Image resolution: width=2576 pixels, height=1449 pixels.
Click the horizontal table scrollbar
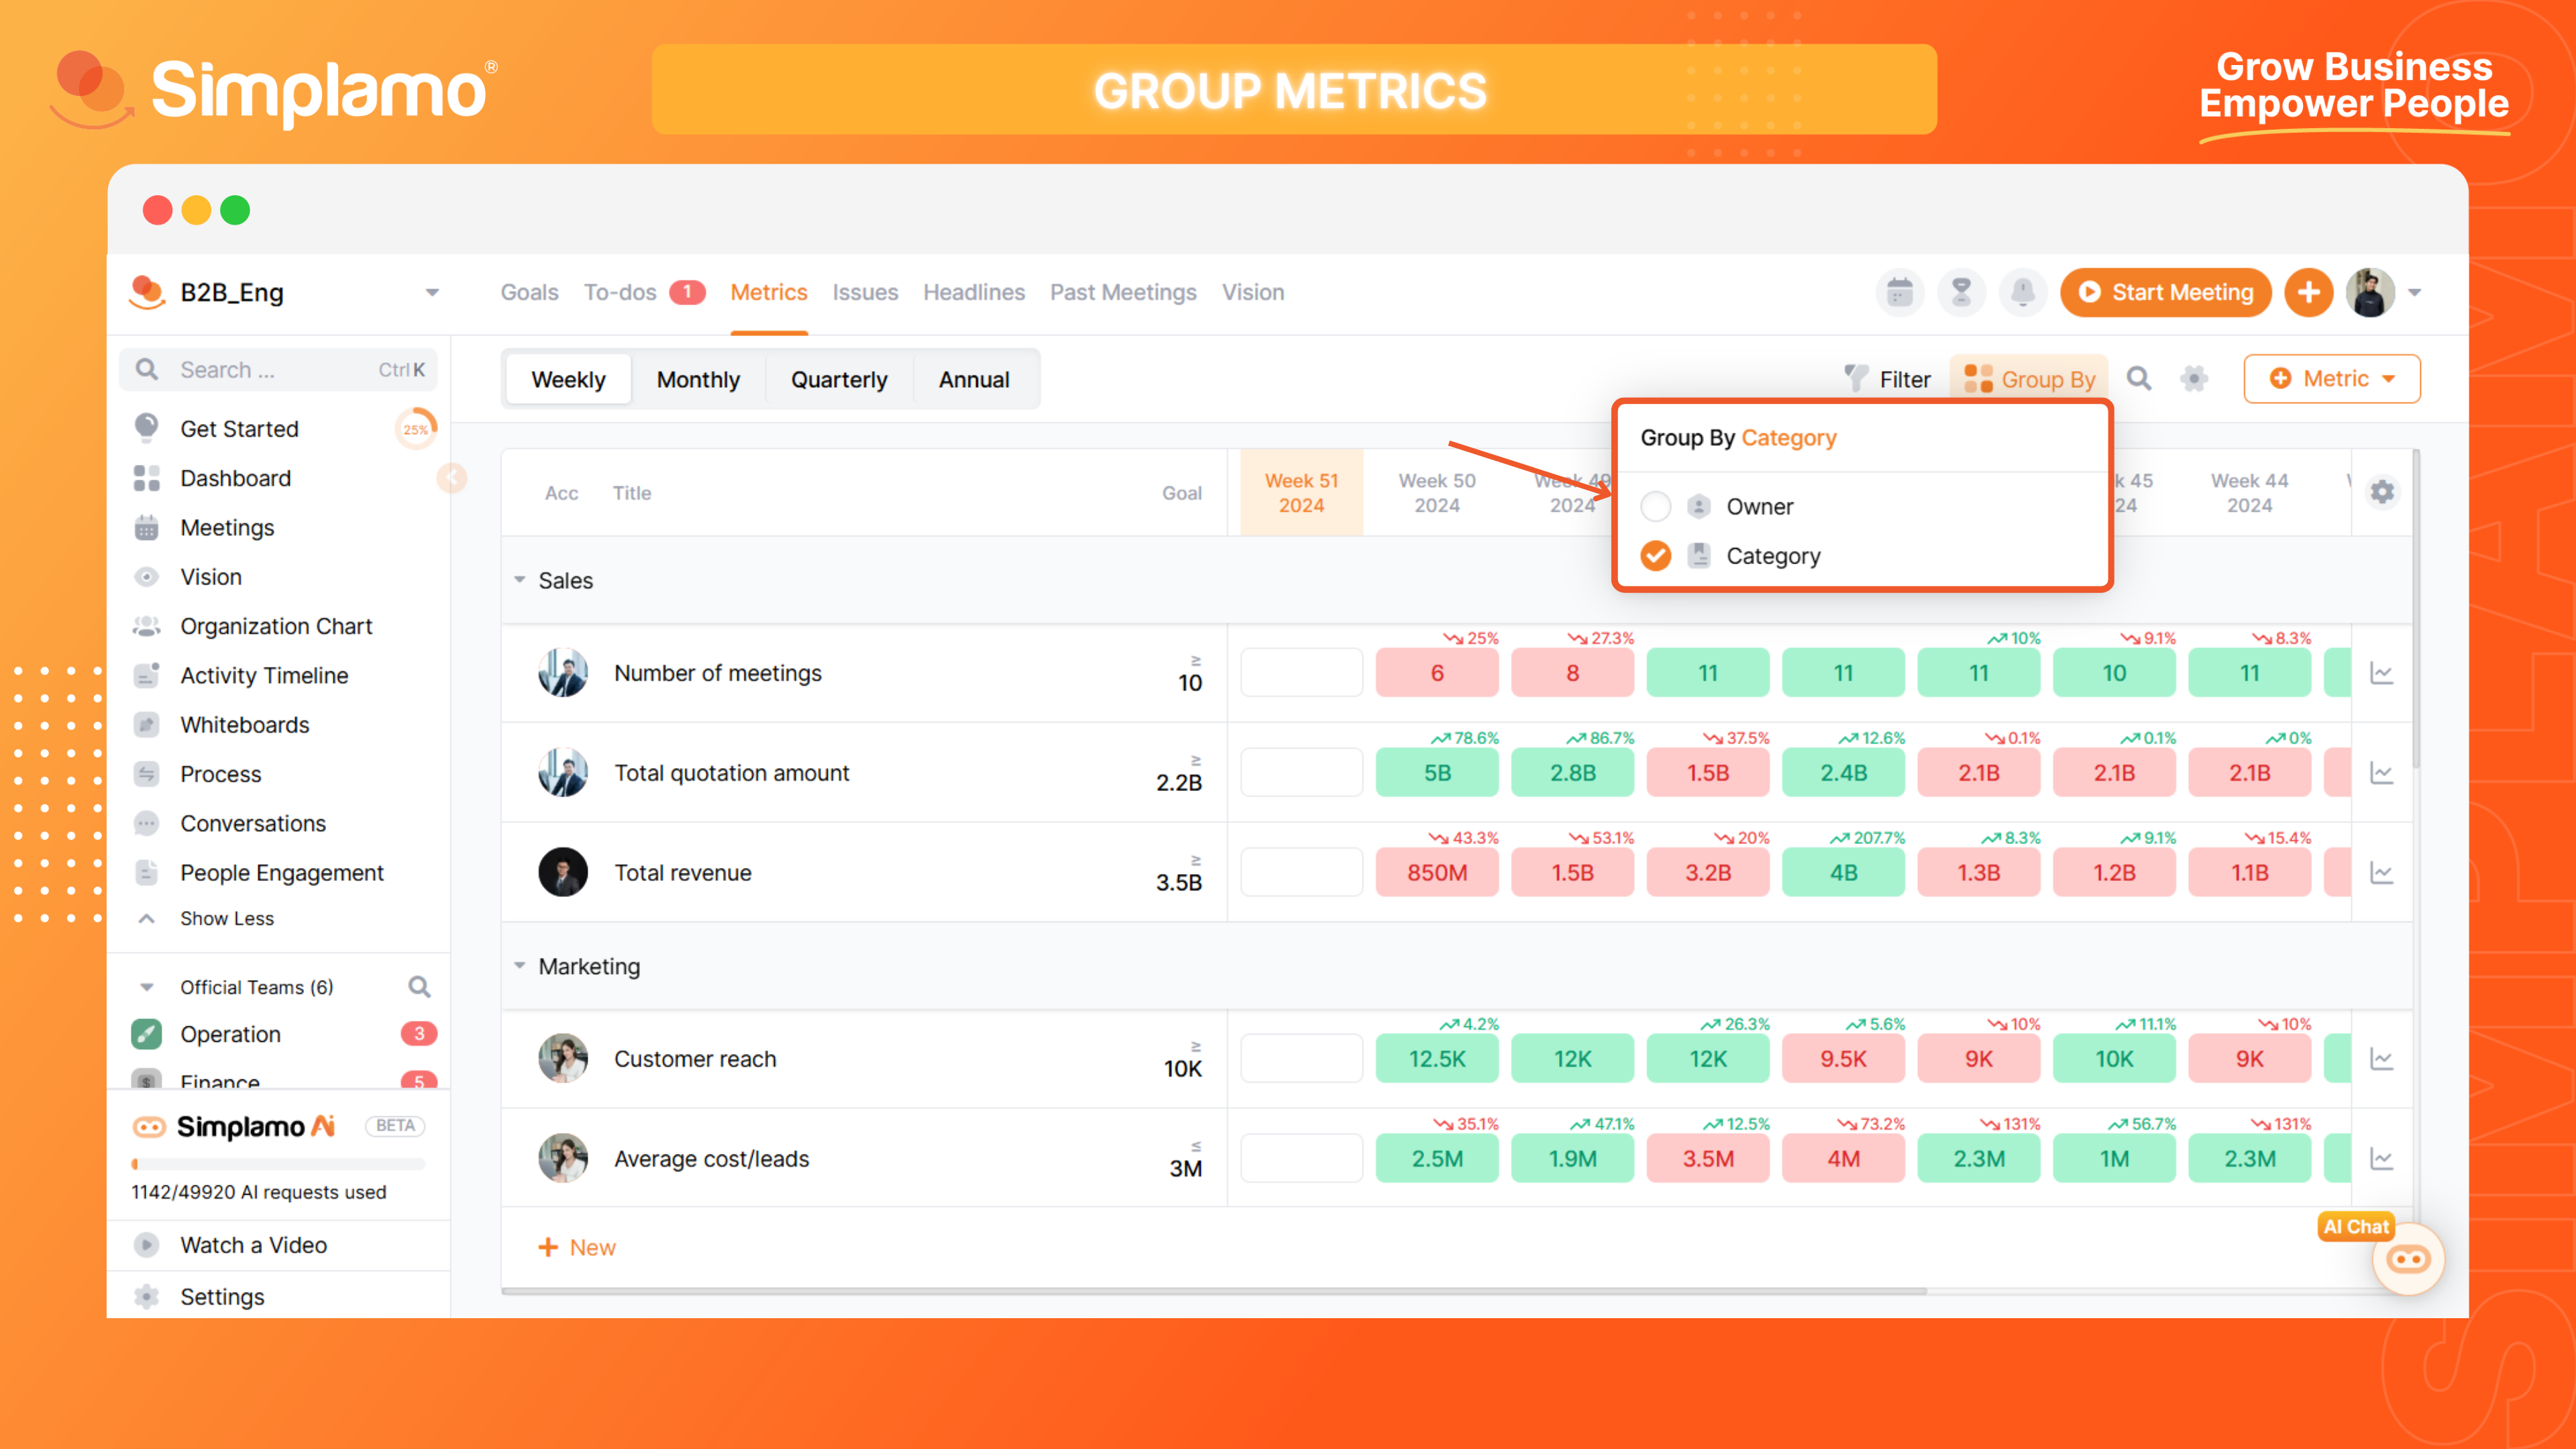[x=1213, y=1291]
